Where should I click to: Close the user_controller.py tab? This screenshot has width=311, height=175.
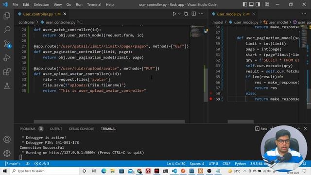coord(65,14)
